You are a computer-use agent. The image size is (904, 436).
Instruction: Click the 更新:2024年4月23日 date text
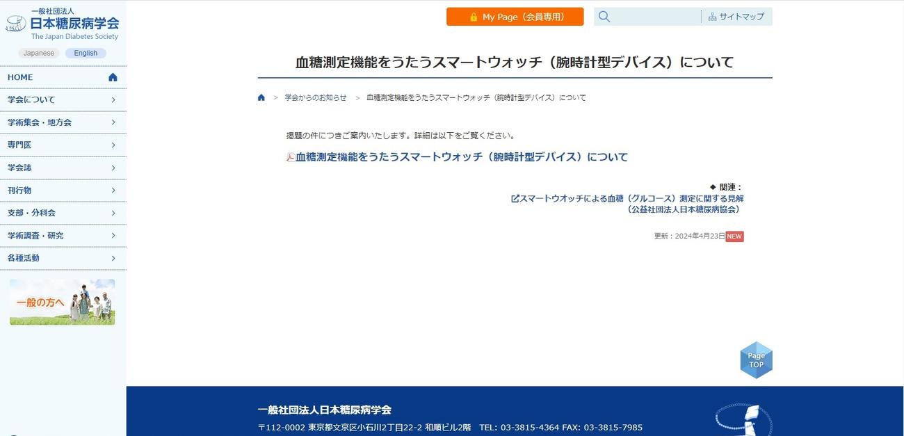click(x=689, y=236)
